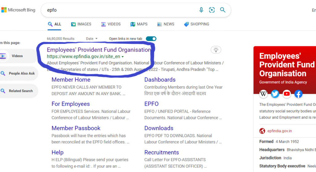Image resolution: width=316 pixels, height=172 pixels.
Task: Open visual search camera icon
Action: [x=212, y=10]
